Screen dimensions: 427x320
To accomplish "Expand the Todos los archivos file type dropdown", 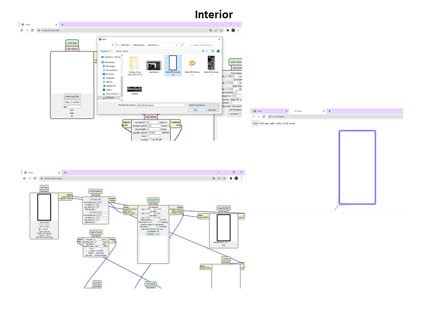I will [203, 105].
